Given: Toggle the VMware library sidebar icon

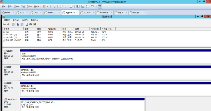Looking at the screenshot, I should (x=78, y=6).
